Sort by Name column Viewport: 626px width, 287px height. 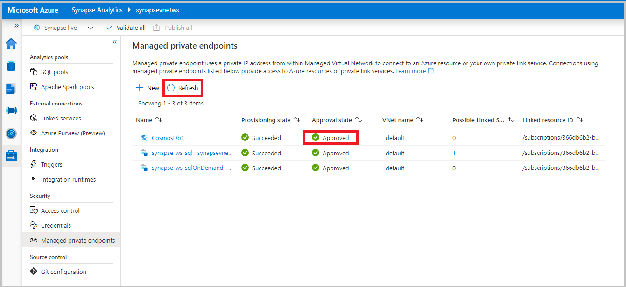pyautogui.click(x=159, y=120)
